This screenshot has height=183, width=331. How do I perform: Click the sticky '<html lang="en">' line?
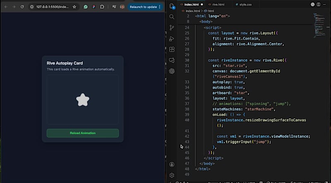pos(212,16)
